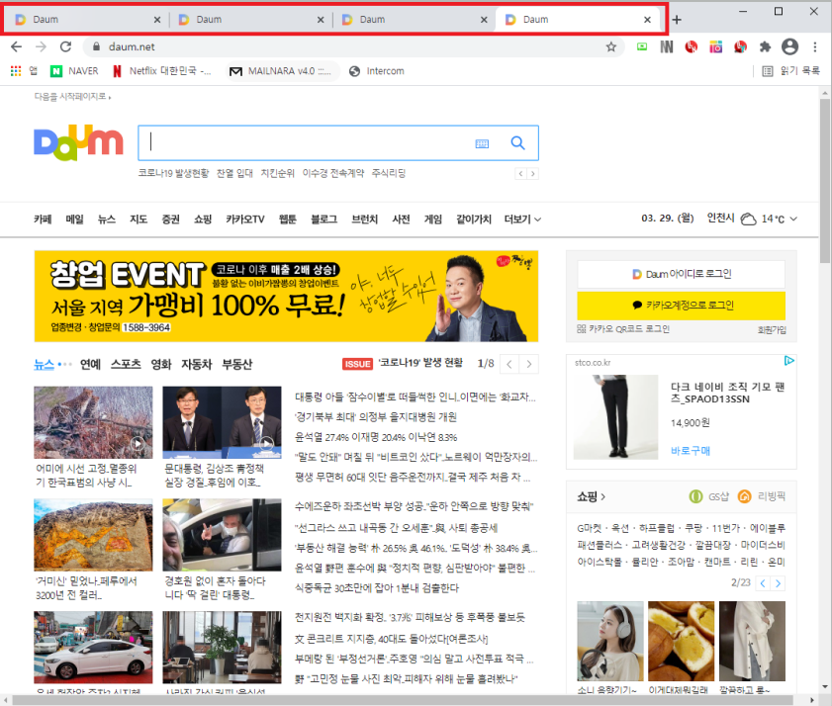
Task: Go to previous issue page arrow
Action: pyautogui.click(x=509, y=364)
